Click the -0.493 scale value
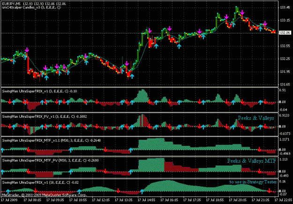293x204 pixels. click(x=284, y=176)
